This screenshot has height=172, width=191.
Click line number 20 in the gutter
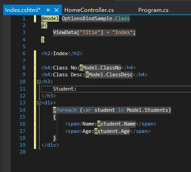(22, 152)
